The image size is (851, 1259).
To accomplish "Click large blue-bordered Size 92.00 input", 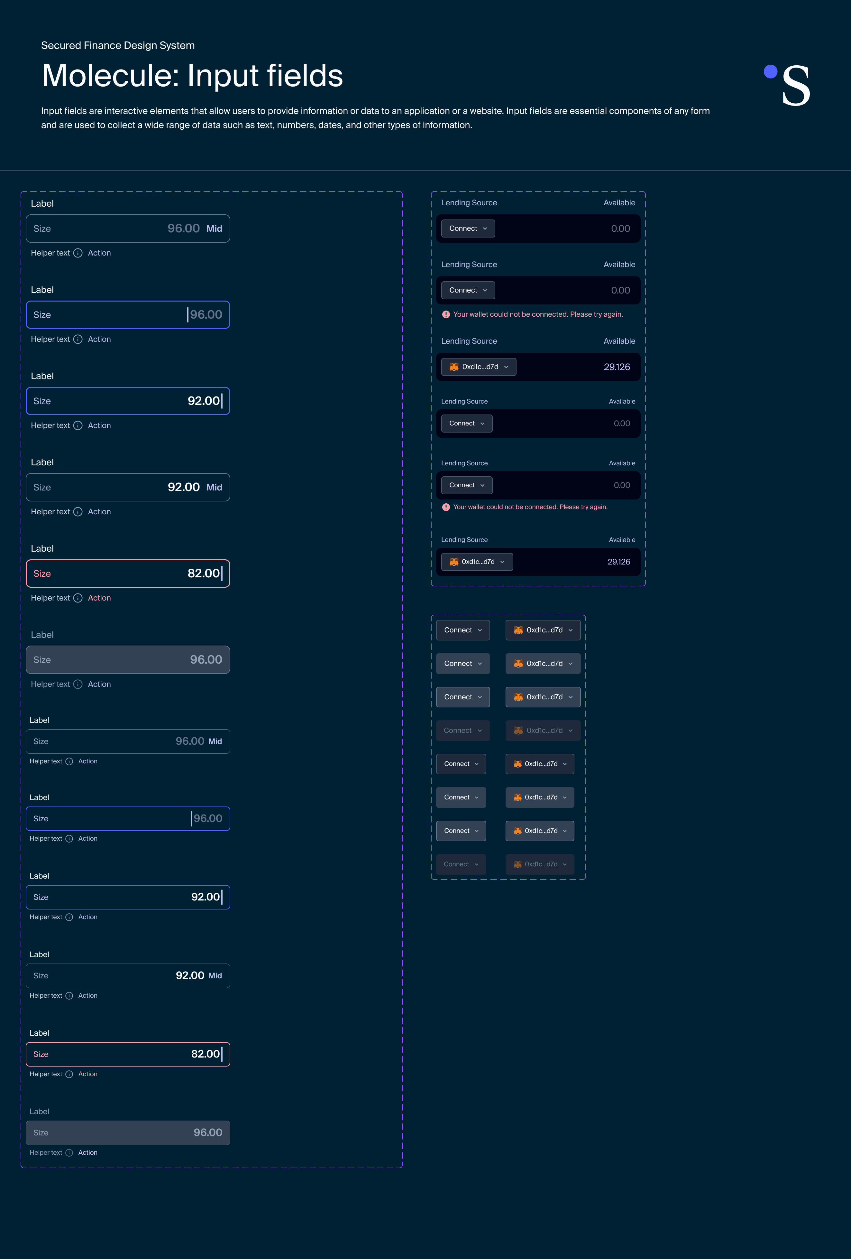I will 128,401.
